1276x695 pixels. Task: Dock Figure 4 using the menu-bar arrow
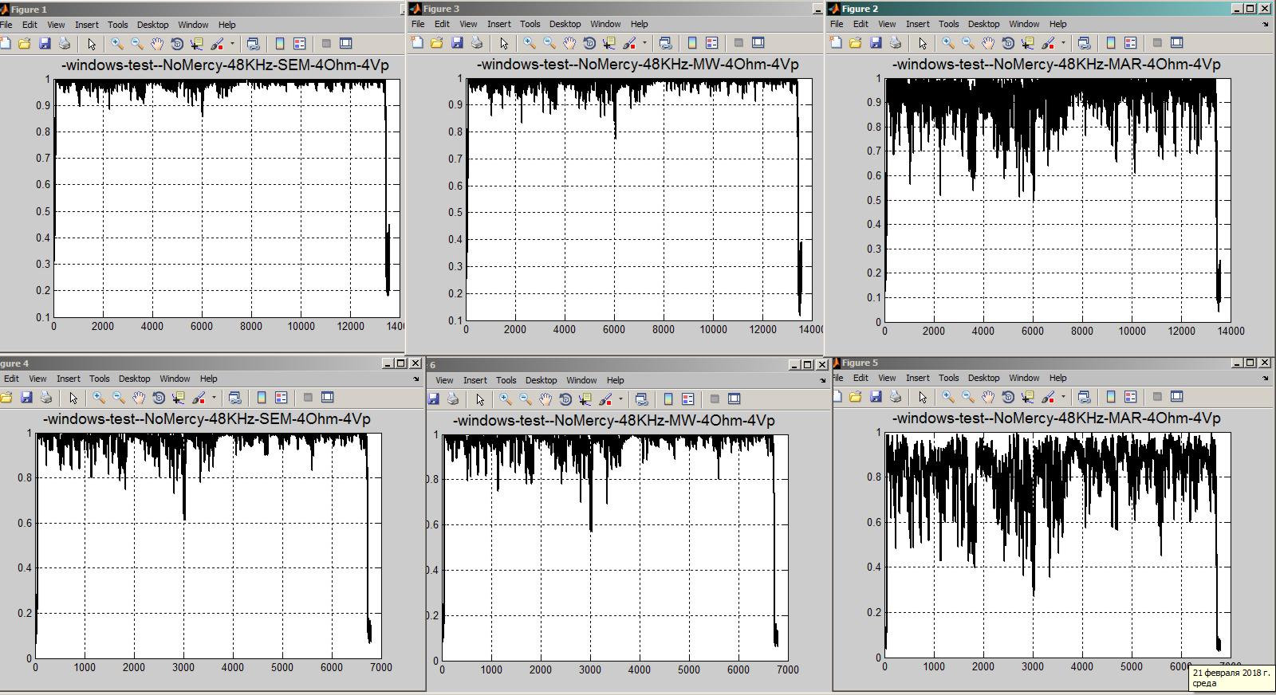(x=415, y=379)
